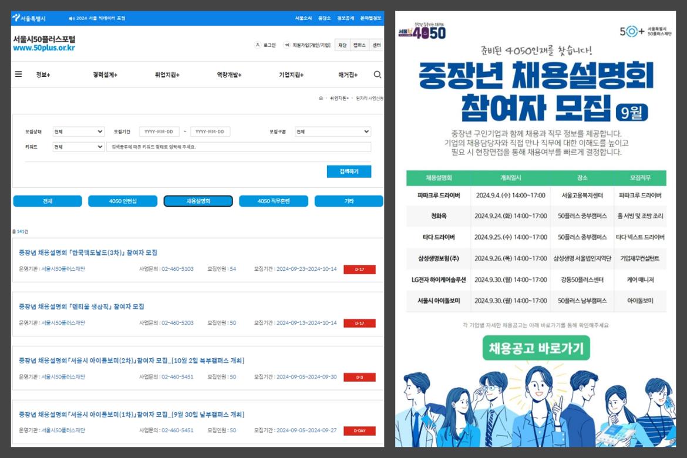Open the 모집상태 dropdown
Image resolution: width=687 pixels, height=458 pixels.
coord(78,131)
